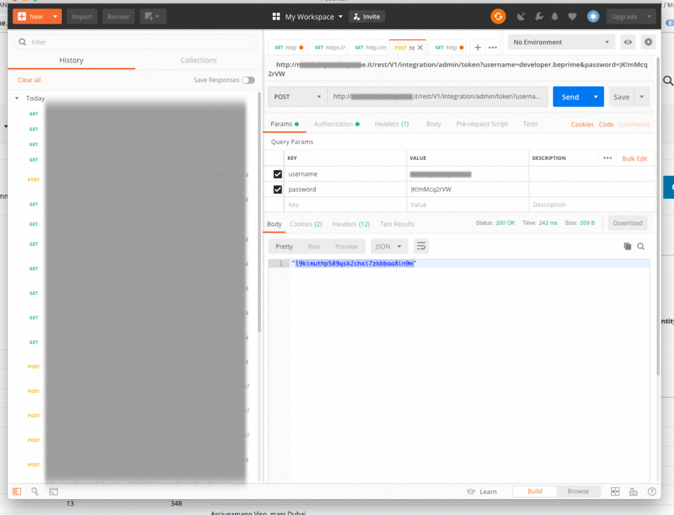Viewport: 674px width, 515px height.
Task: Click the orange New button
Action: (30, 16)
